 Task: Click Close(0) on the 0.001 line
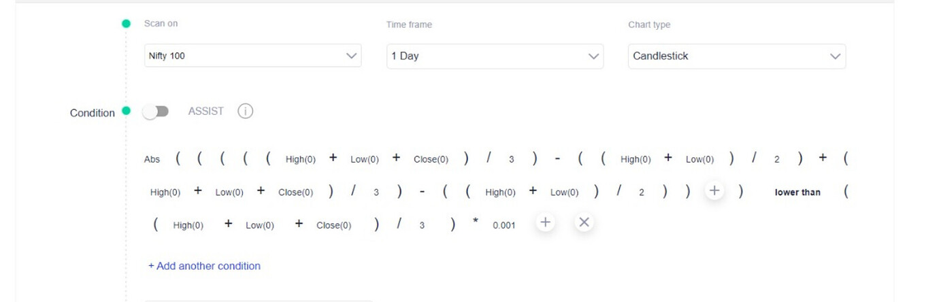tap(333, 225)
